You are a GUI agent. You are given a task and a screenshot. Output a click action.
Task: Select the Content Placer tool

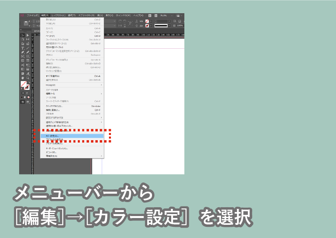(x=28, y=44)
